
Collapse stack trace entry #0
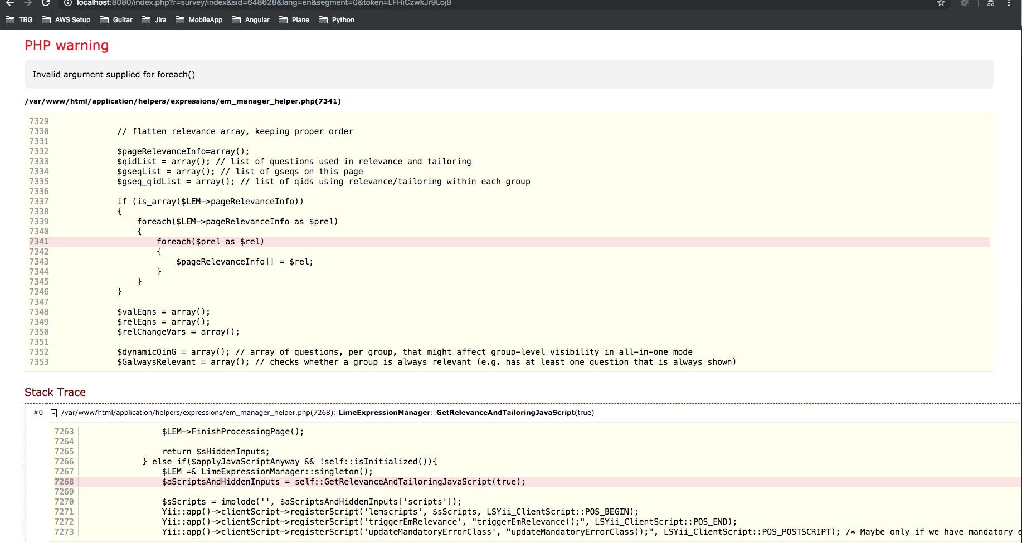coord(54,413)
